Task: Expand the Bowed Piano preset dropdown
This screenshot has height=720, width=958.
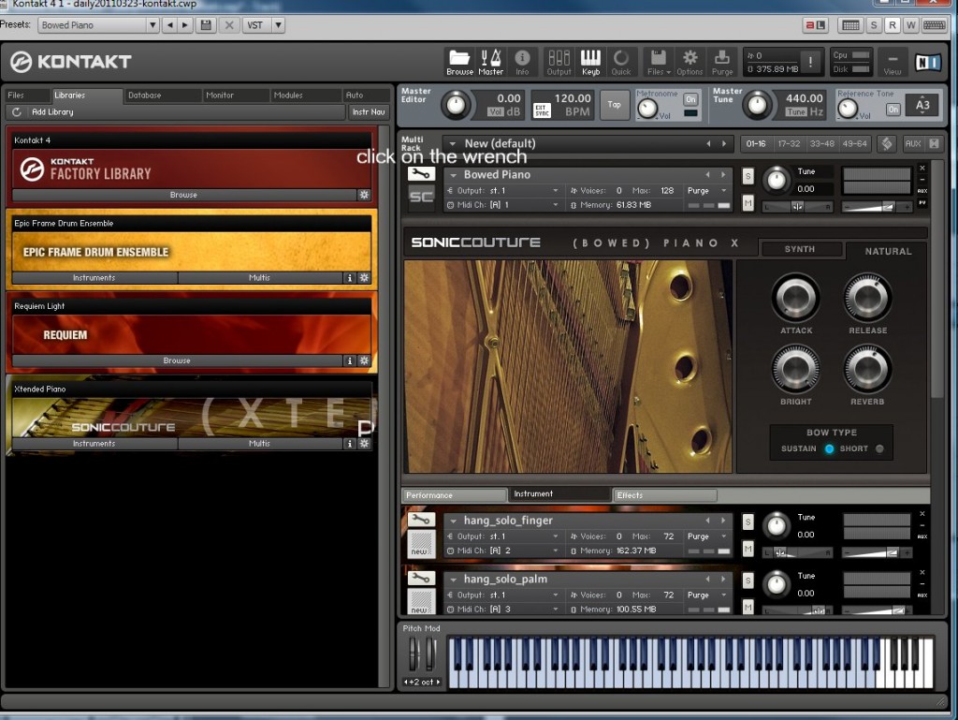Action: [x=152, y=25]
